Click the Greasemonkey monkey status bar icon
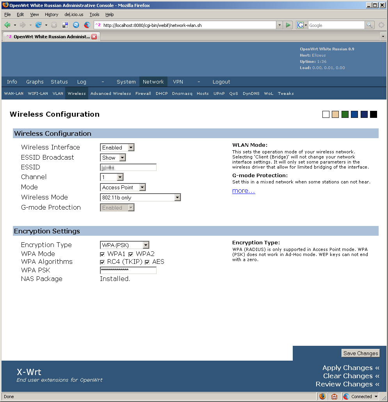The height and width of the screenshot is (402, 388). [334, 397]
